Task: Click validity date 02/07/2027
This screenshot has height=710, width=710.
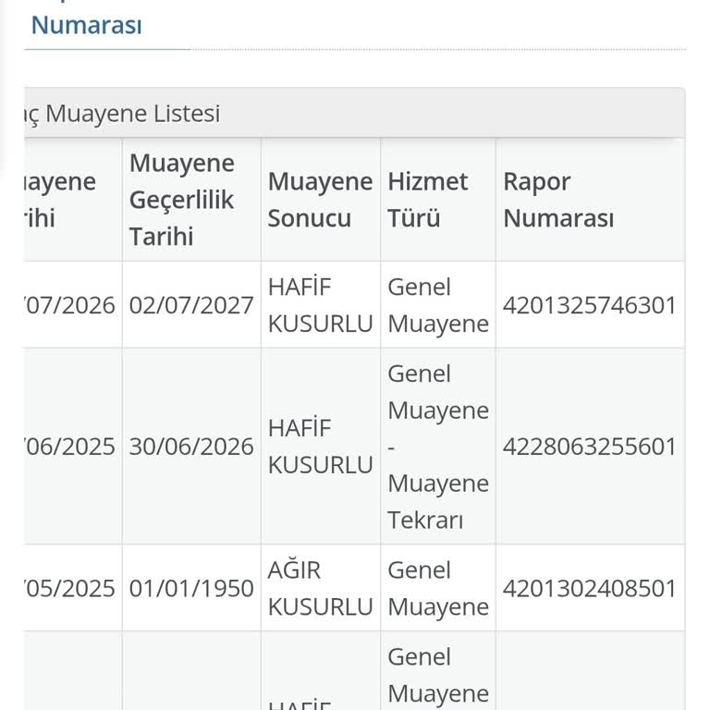Action: (x=191, y=305)
